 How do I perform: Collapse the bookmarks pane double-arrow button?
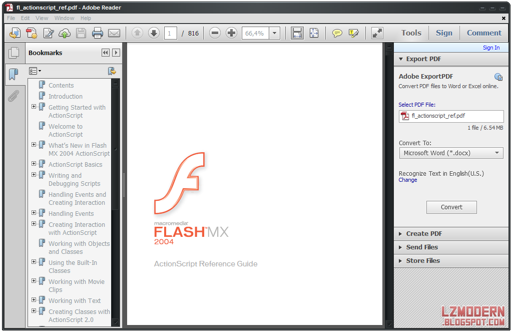point(105,53)
